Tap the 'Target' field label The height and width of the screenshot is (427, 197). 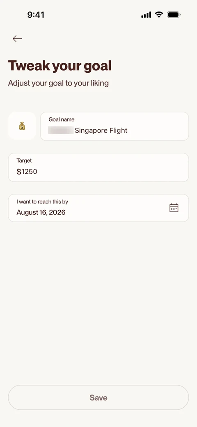coord(24,161)
